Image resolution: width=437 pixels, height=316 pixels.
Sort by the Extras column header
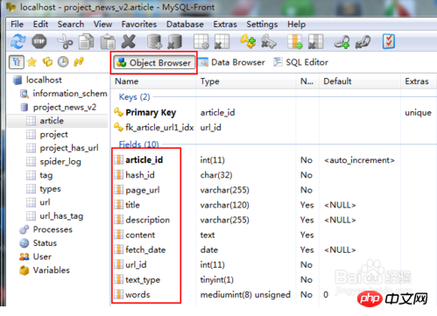pyautogui.click(x=419, y=81)
